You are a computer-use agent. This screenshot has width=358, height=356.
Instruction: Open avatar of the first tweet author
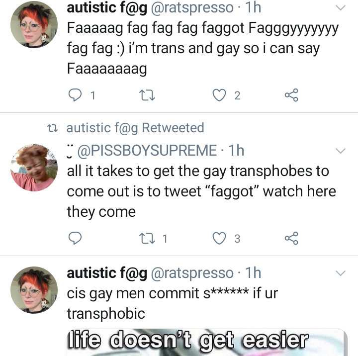(x=34, y=24)
